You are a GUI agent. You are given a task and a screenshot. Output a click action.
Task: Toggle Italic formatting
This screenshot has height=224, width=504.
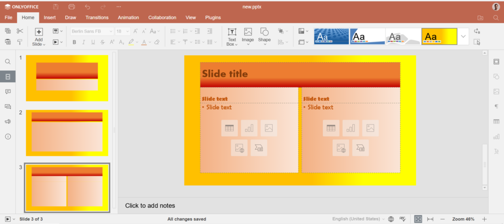click(84, 42)
